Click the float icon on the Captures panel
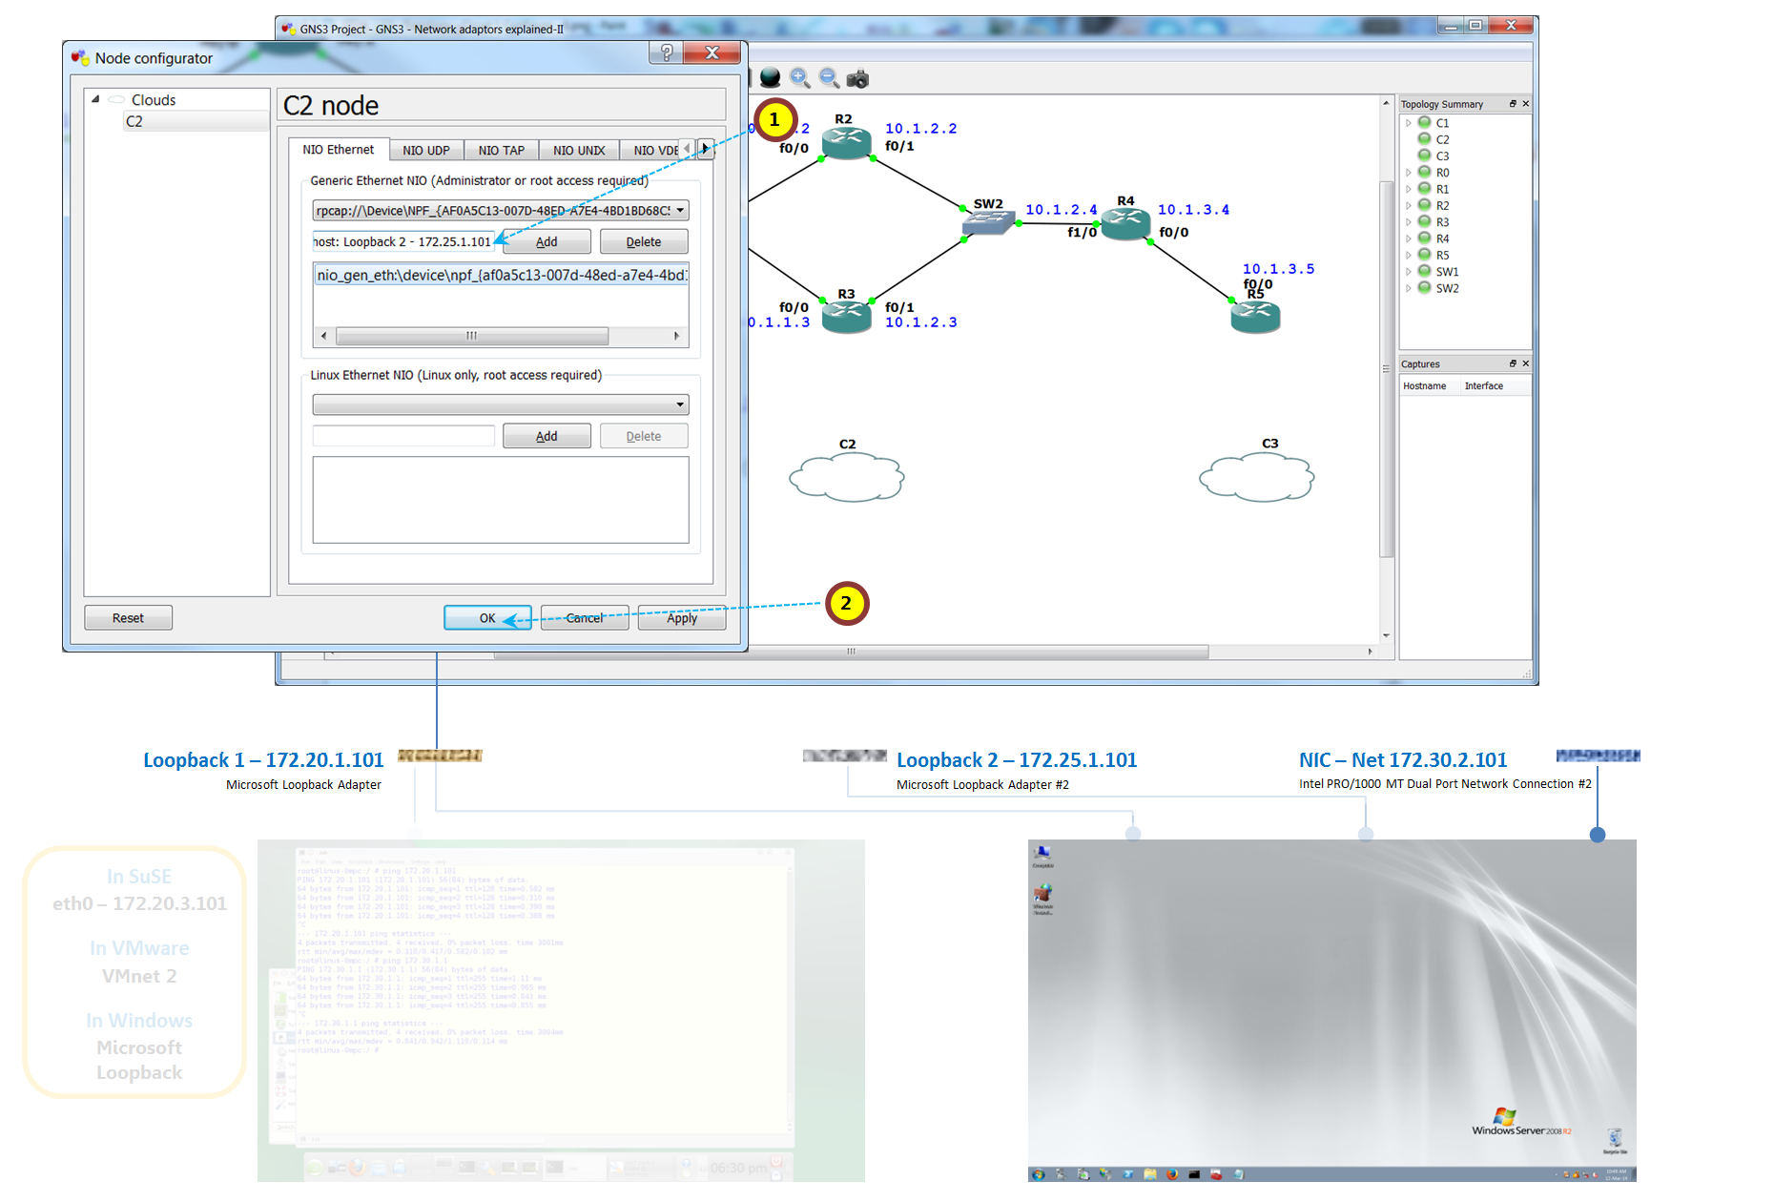Image resolution: width=1774 pixels, height=1202 pixels. point(1513,363)
